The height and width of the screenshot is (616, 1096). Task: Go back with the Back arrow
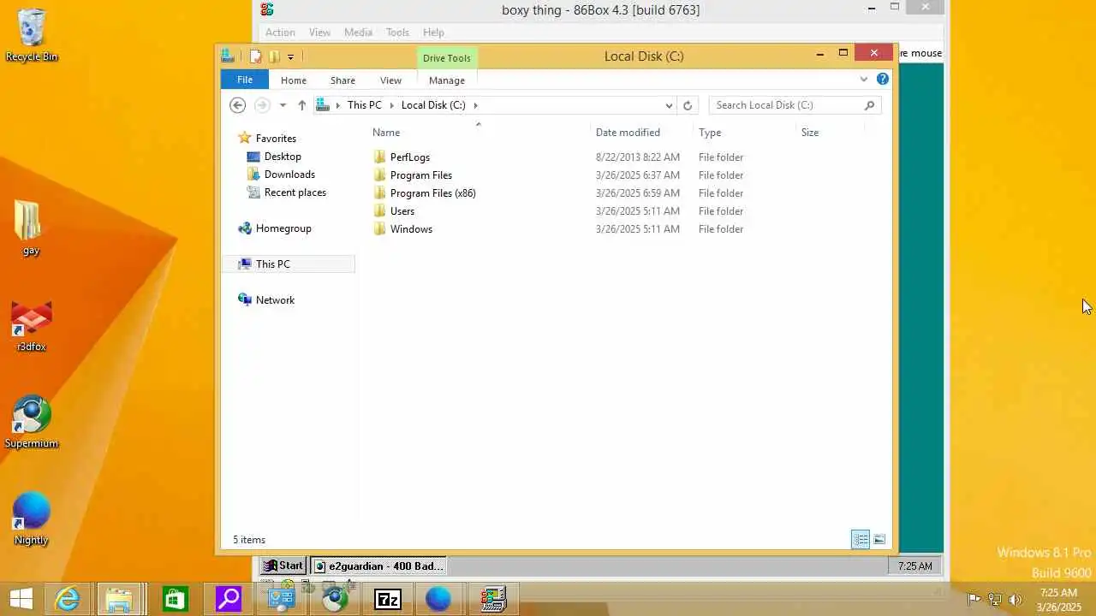tap(238, 105)
